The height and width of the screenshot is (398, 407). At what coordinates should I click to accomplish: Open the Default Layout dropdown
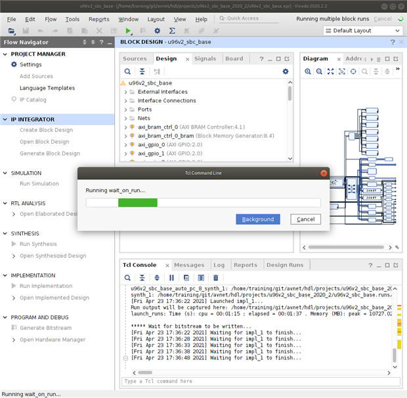[362, 31]
